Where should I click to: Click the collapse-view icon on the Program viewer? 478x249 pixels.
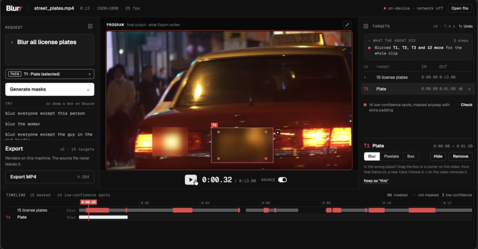click(347, 25)
